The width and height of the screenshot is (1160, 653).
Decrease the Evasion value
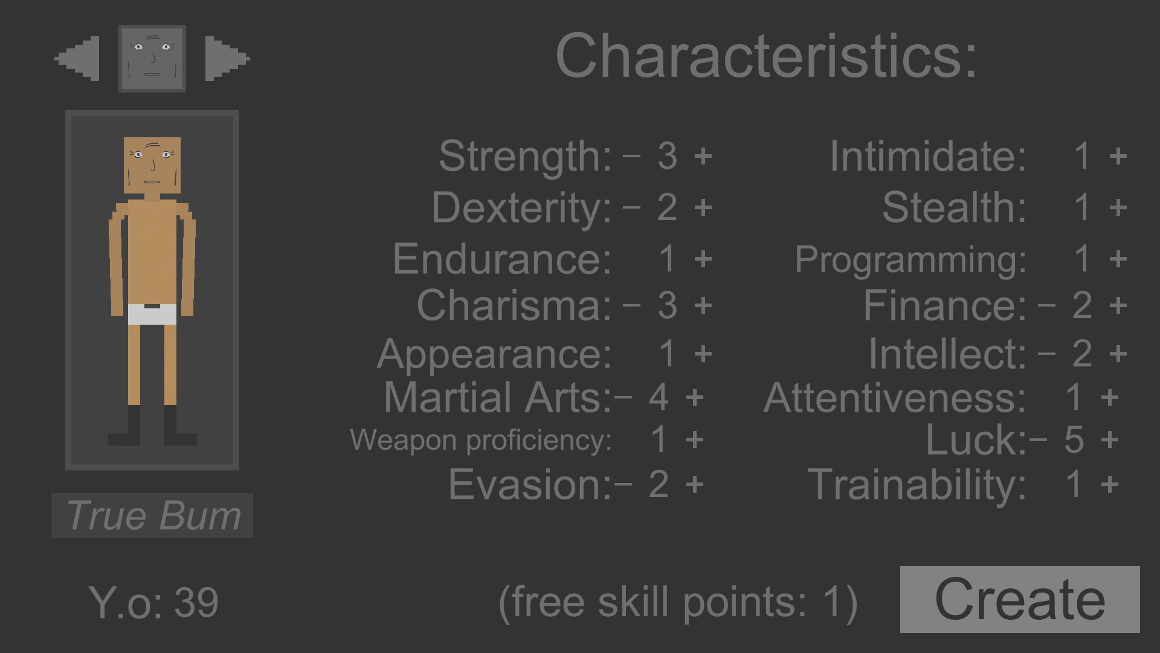(x=623, y=484)
